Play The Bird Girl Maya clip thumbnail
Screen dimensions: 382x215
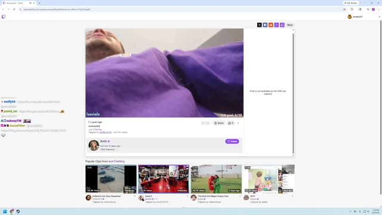click(x=216, y=179)
